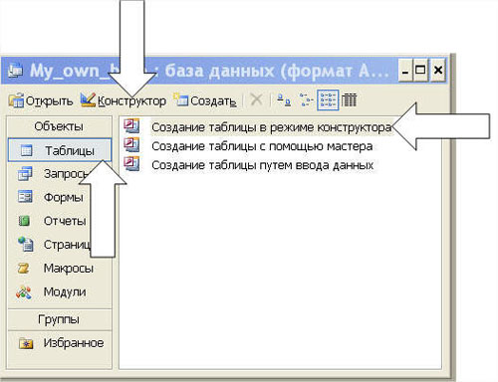This screenshot has width=498, height=382.
Task: Open the Избранное group
Action: (x=60, y=343)
